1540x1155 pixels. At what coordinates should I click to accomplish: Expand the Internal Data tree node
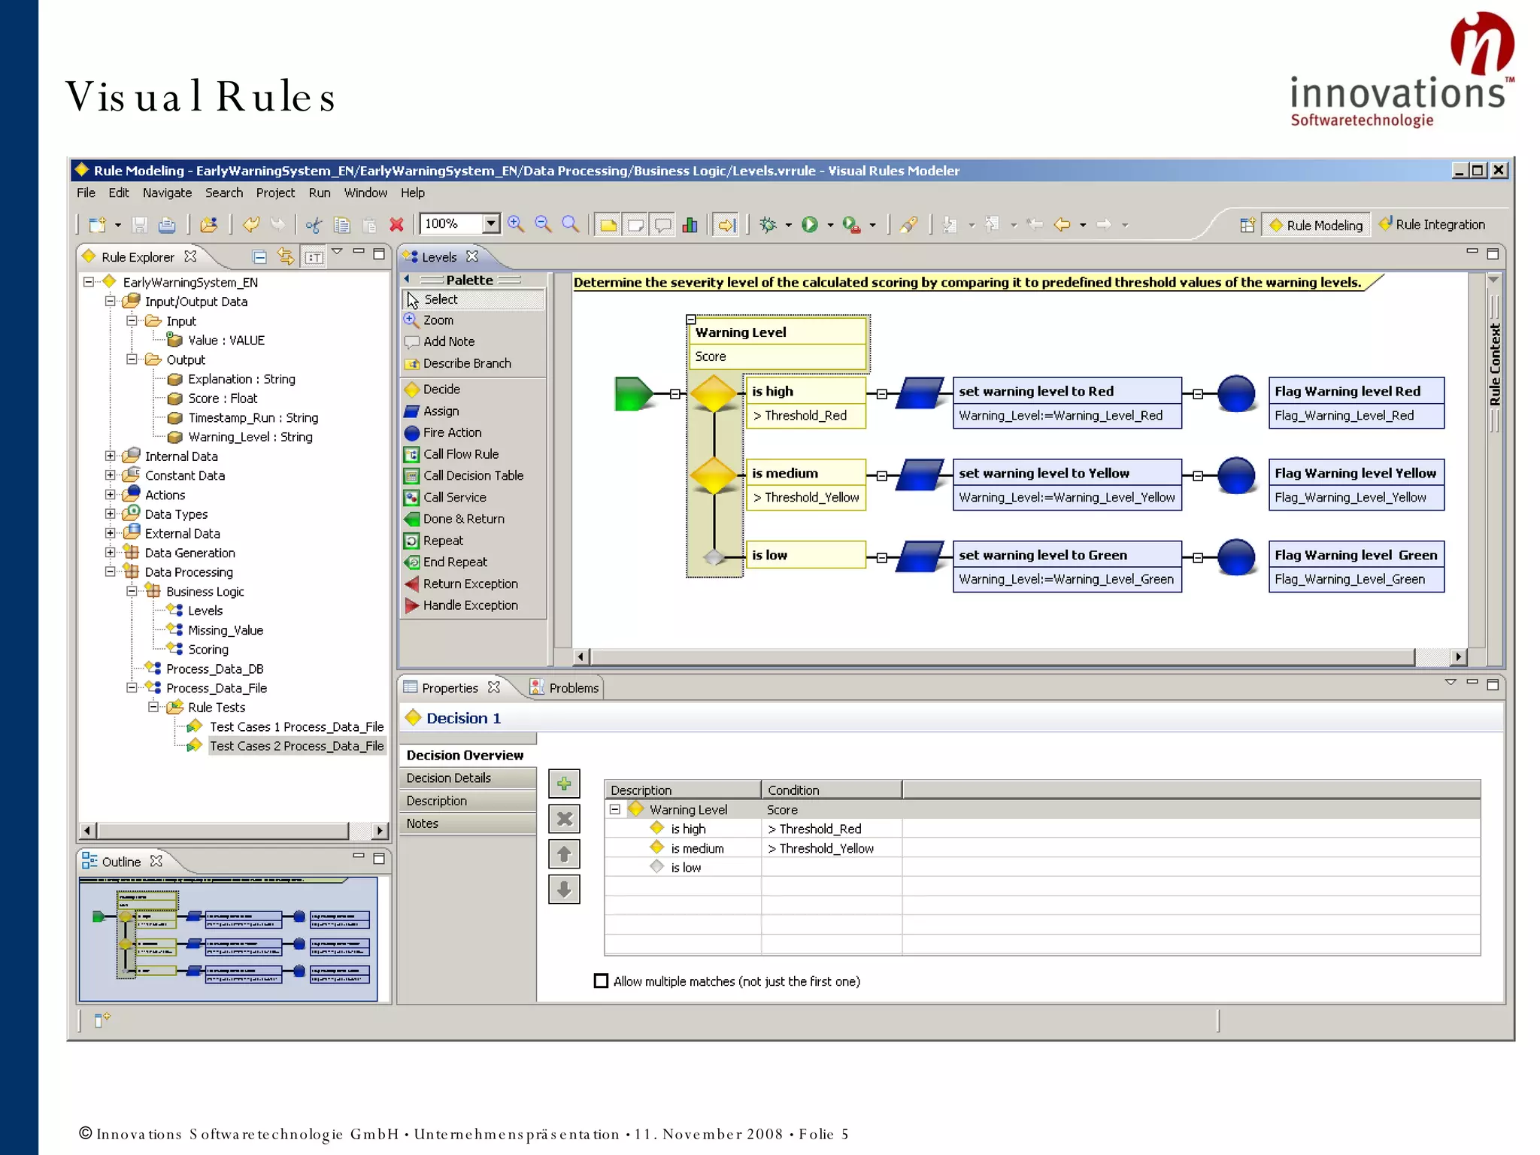[111, 456]
